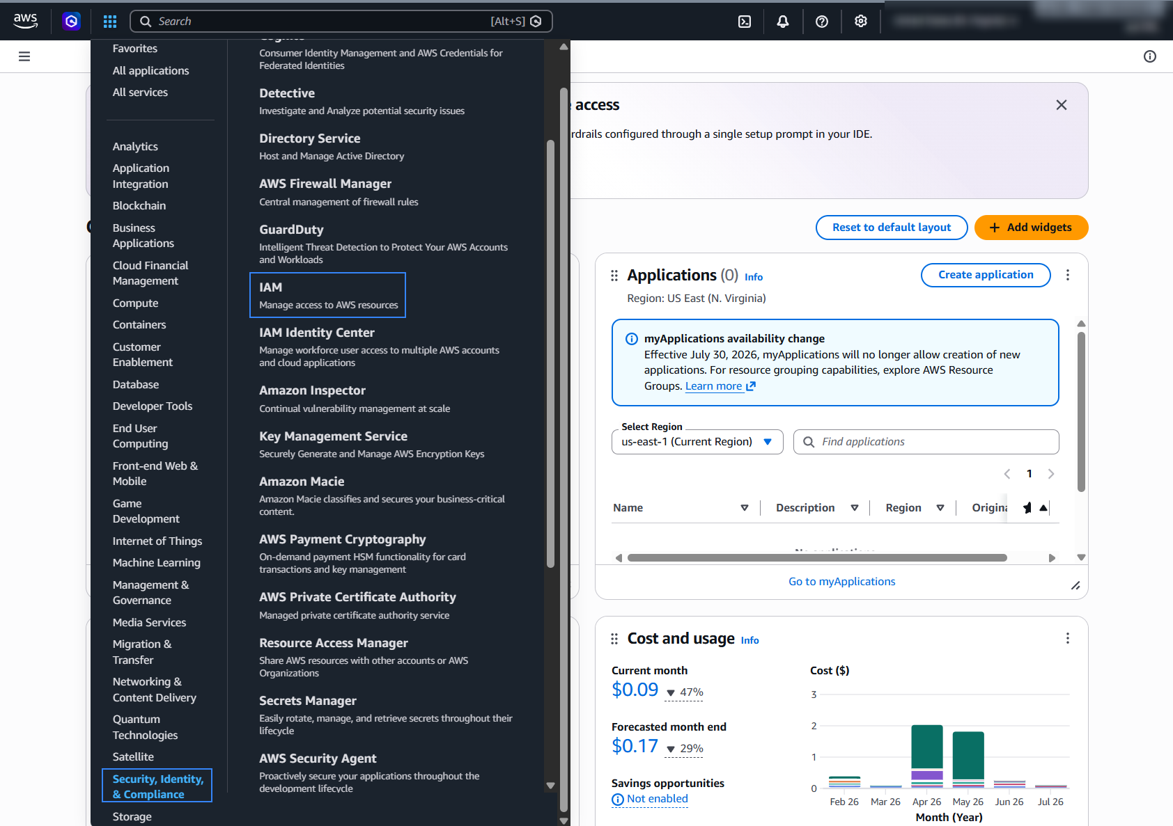Open the Cost and usage widget three-dot menu
This screenshot has width=1173, height=826.
point(1068,638)
